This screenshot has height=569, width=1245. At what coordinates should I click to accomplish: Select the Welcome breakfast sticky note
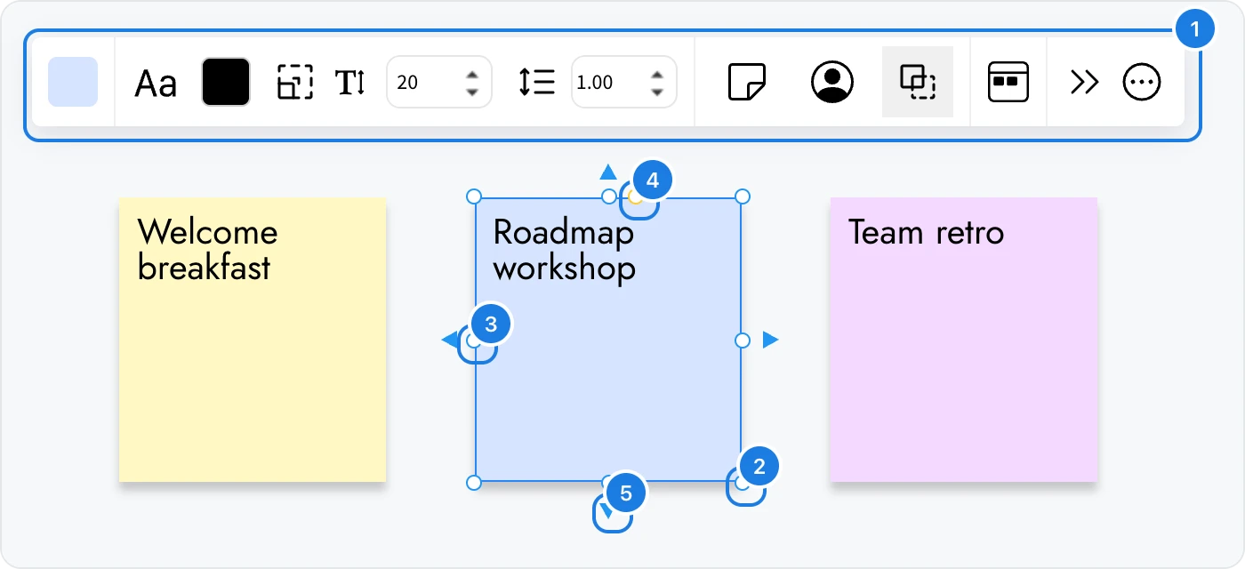click(253, 340)
